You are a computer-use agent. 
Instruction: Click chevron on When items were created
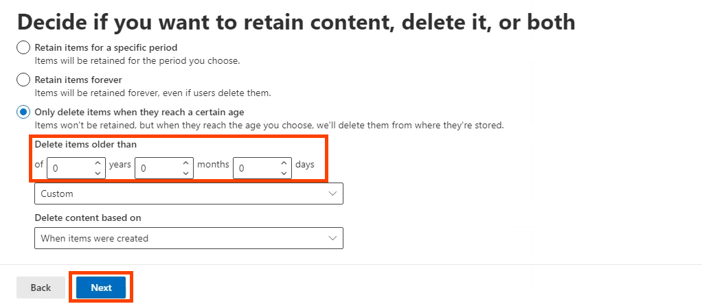[333, 239]
